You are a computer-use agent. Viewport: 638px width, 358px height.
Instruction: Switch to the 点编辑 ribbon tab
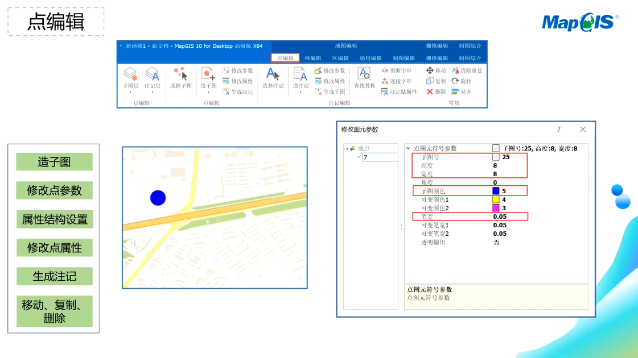[285, 58]
